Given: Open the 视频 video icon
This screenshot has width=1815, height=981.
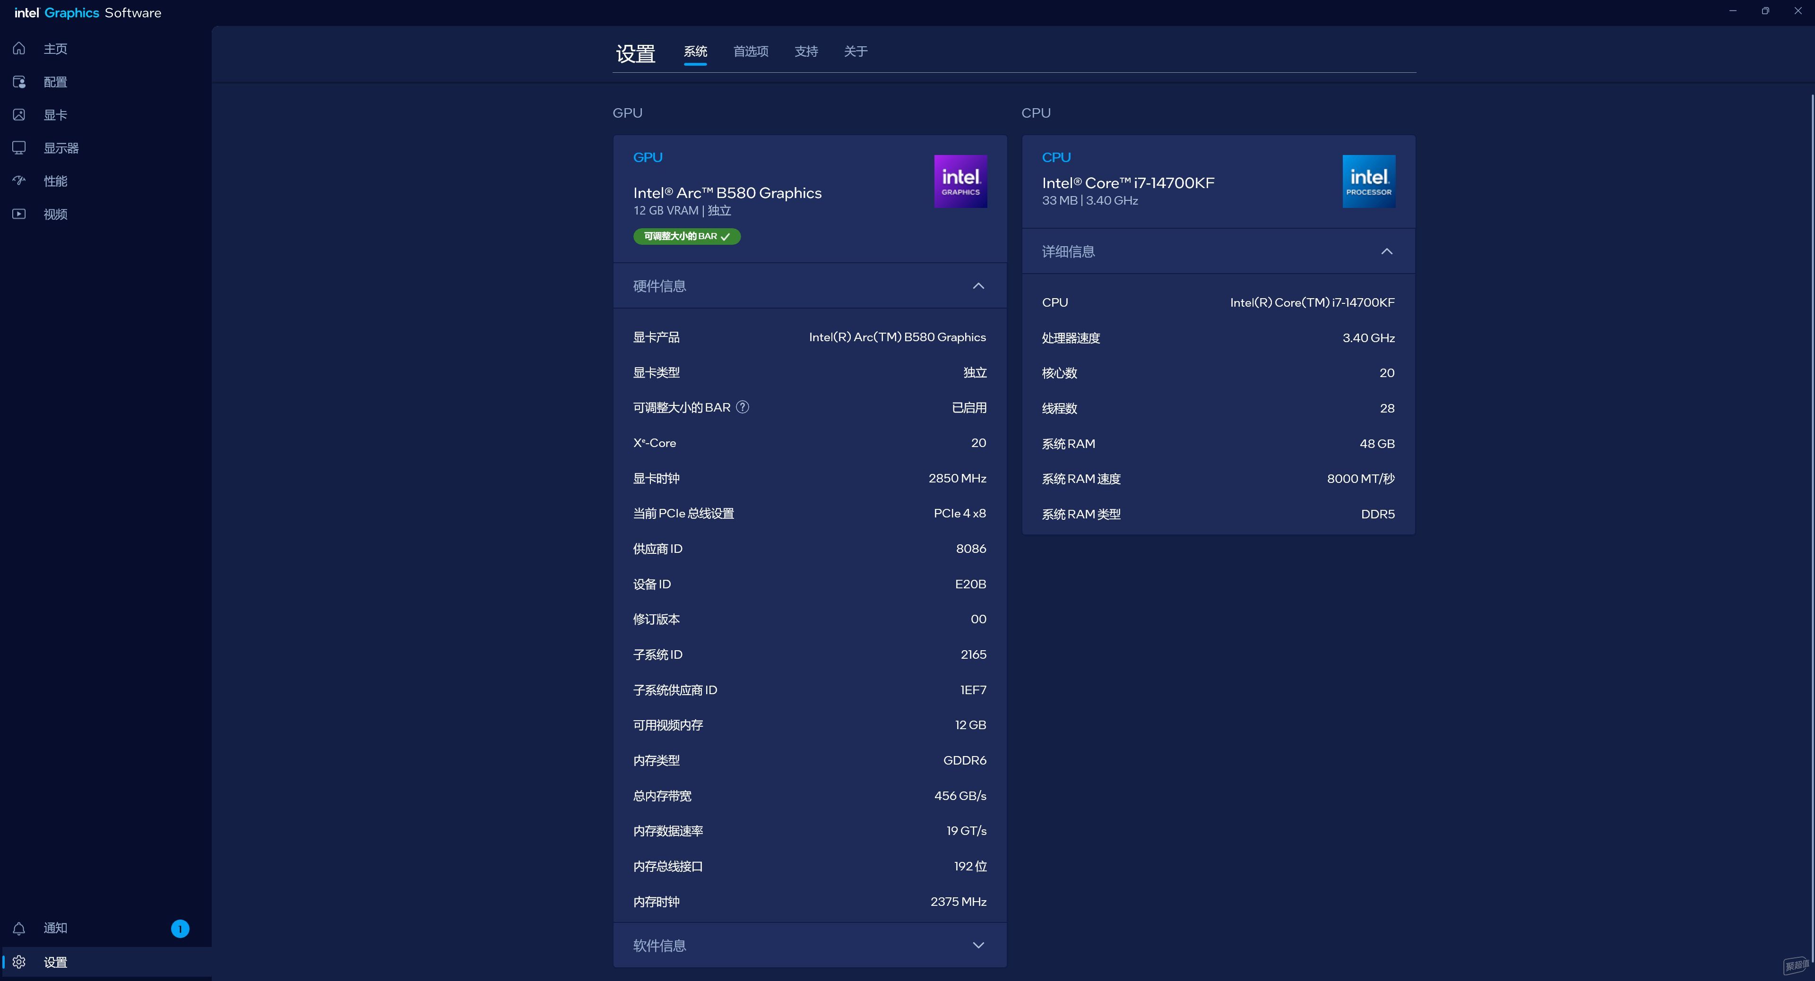Looking at the screenshot, I should tap(19, 214).
